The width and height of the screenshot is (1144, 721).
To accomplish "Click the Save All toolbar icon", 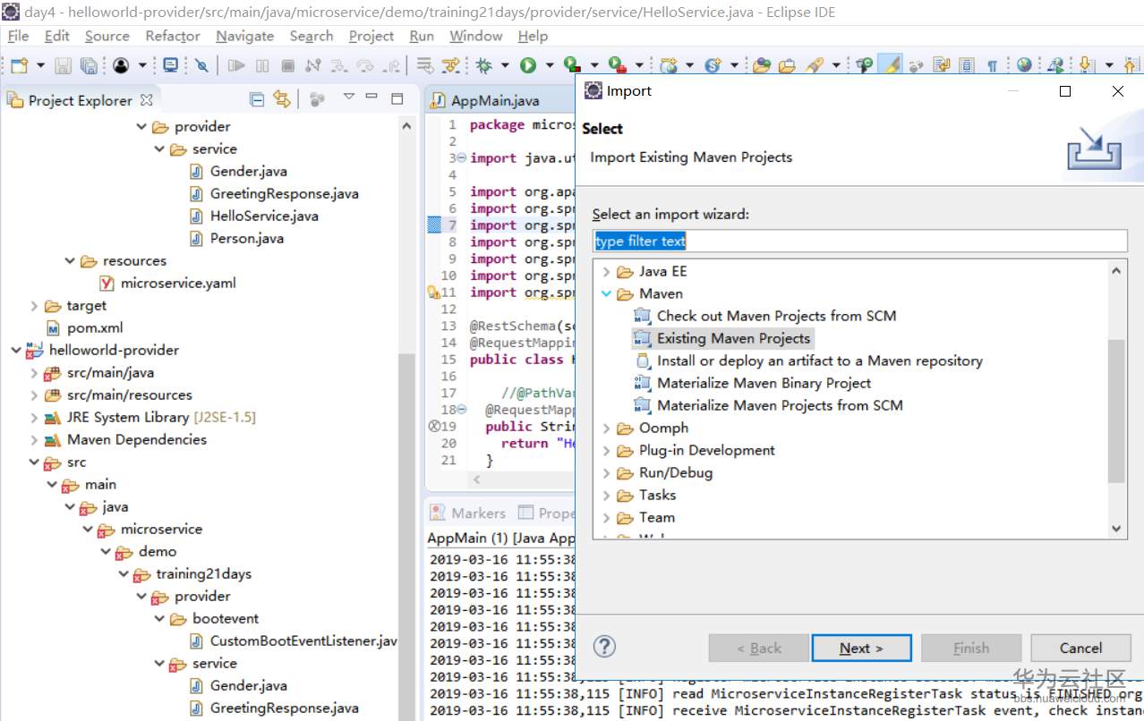I will point(89,65).
